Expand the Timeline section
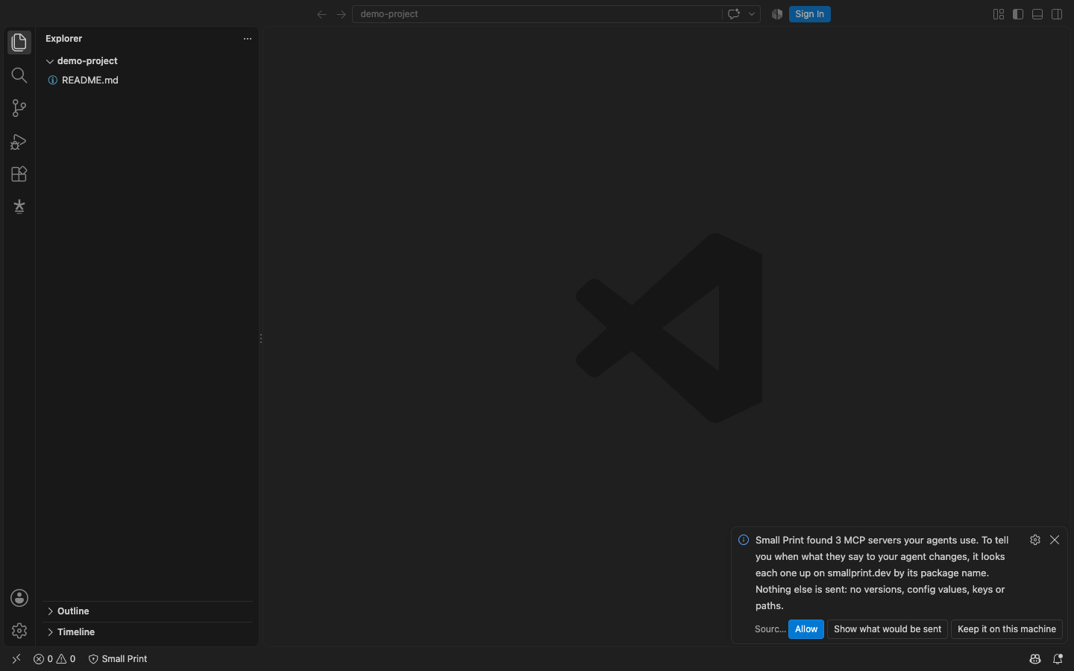1074x671 pixels. click(x=148, y=632)
